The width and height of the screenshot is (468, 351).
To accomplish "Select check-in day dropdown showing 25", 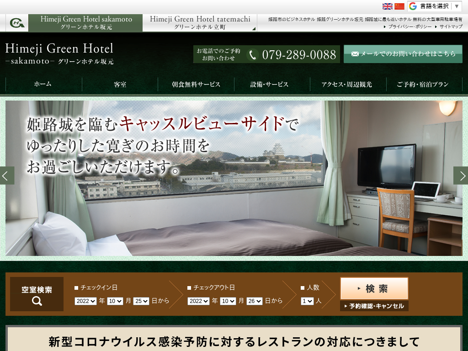I will tap(141, 301).
